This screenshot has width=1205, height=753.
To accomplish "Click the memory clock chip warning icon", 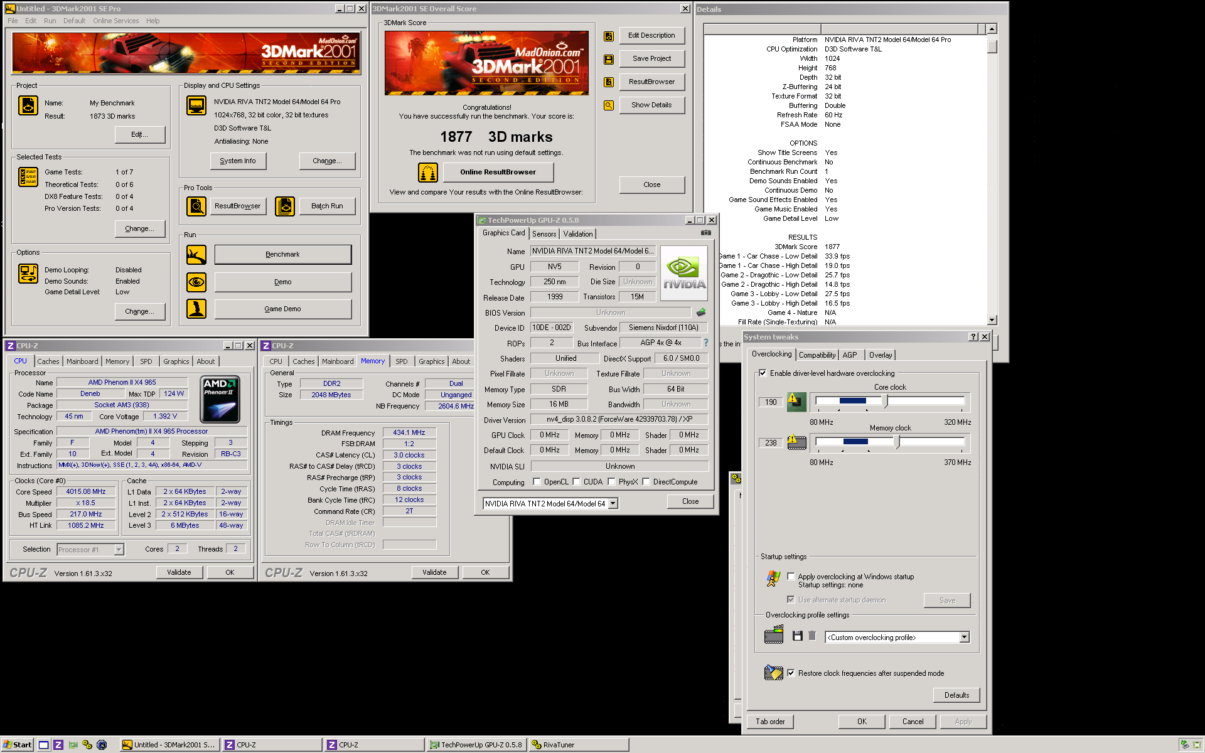I will coord(796,442).
